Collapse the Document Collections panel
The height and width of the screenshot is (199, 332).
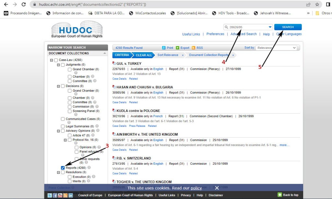tap(105, 53)
